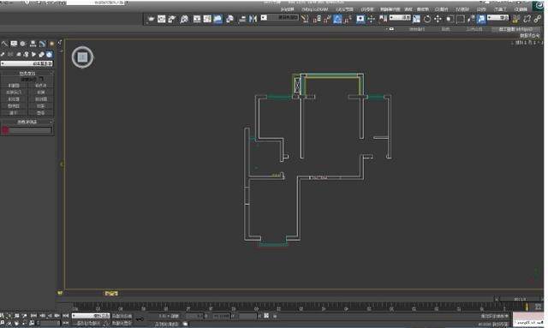The height and width of the screenshot is (328, 548).
Task: Open the Graph Editors menu
Action: pyautogui.click(x=390, y=9)
